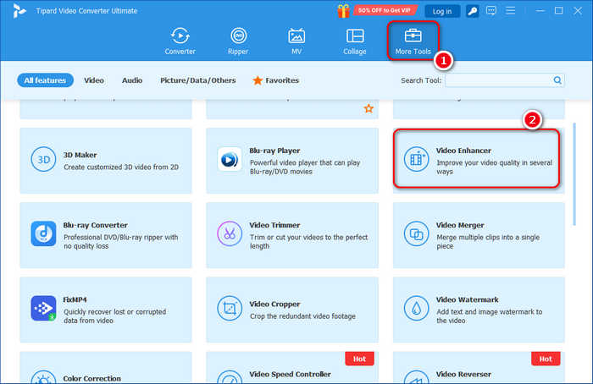Click the Video Trimmer scissors icon
Viewport: 593px width, 384px height.
click(230, 233)
